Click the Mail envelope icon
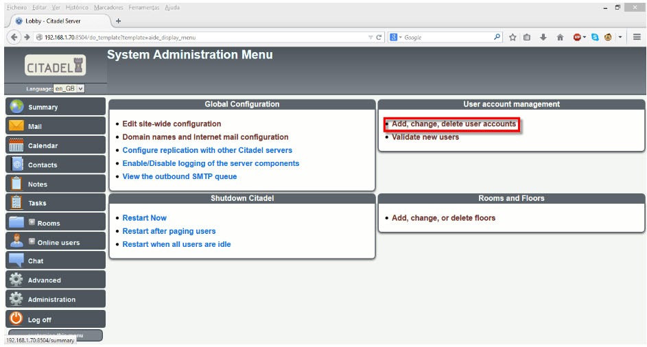The height and width of the screenshot is (347, 647). tap(16, 126)
